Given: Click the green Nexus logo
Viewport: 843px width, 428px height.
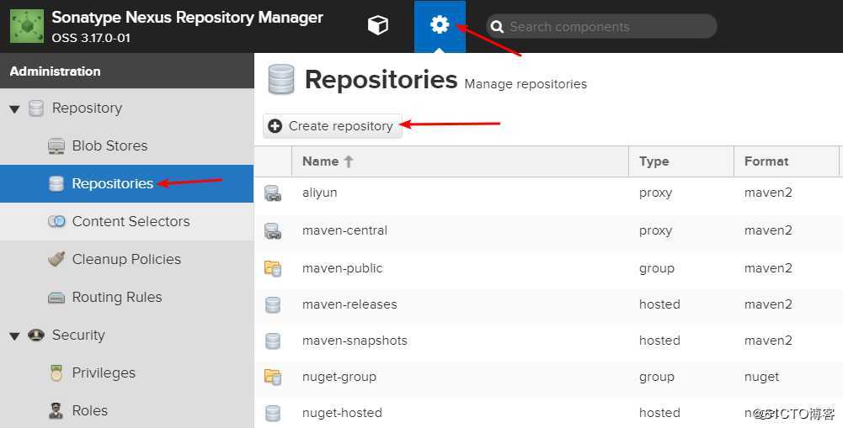Looking at the screenshot, I should click(27, 26).
